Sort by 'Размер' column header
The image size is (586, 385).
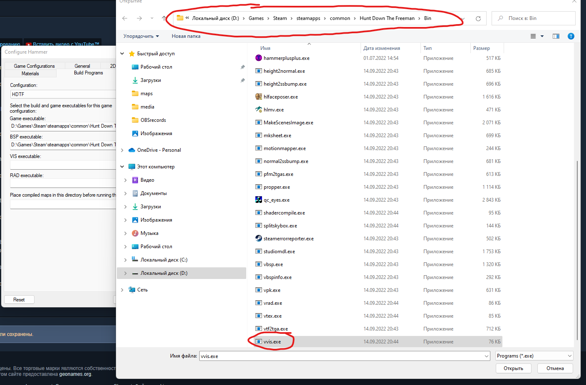tap(482, 48)
